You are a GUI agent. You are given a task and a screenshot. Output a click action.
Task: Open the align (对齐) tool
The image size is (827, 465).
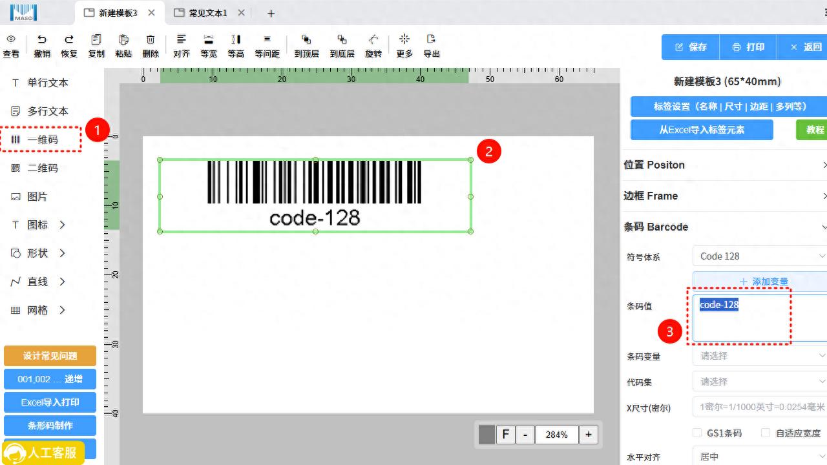point(182,40)
